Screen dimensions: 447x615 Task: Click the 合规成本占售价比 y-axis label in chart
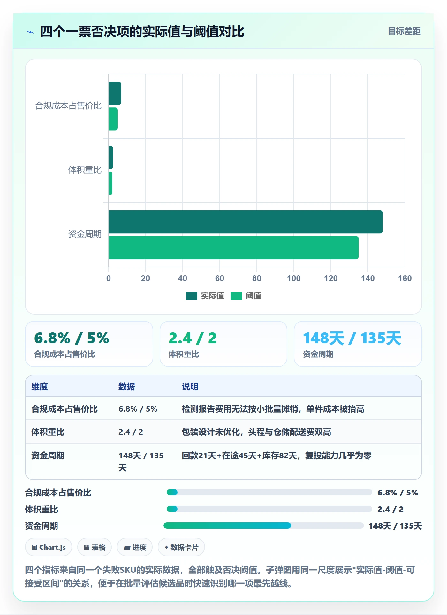tap(68, 105)
